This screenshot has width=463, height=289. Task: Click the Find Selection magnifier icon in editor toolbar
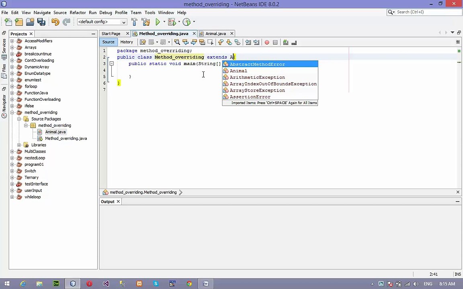click(177, 42)
